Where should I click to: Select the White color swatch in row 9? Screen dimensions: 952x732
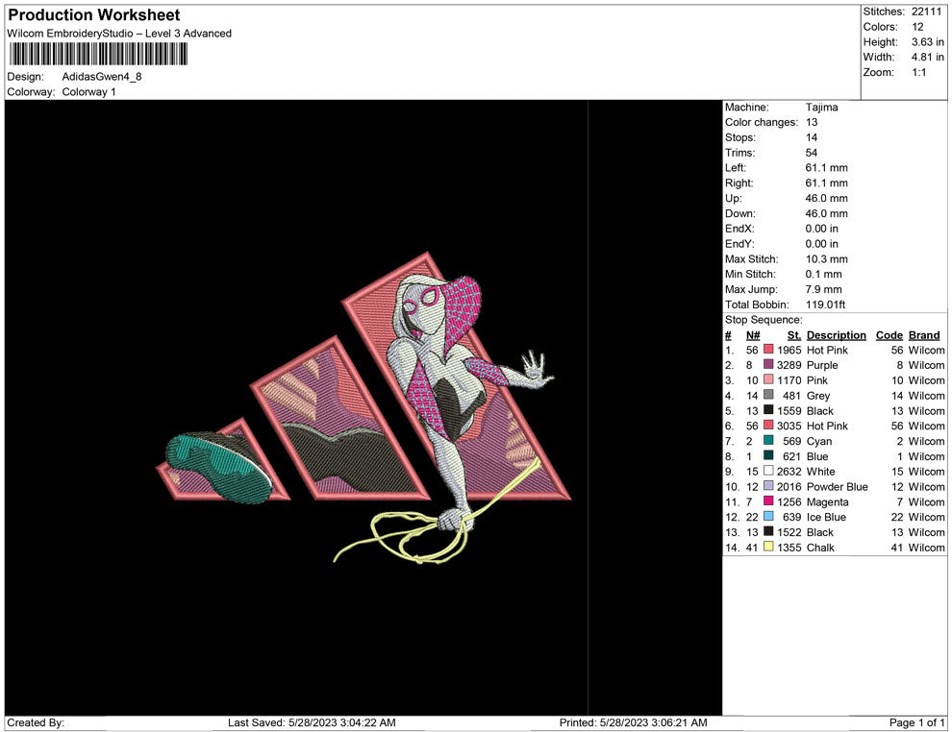pos(768,471)
